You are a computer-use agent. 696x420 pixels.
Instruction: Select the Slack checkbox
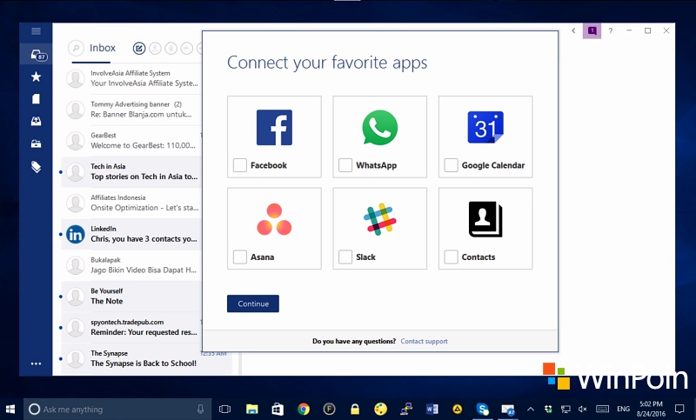pyautogui.click(x=345, y=257)
